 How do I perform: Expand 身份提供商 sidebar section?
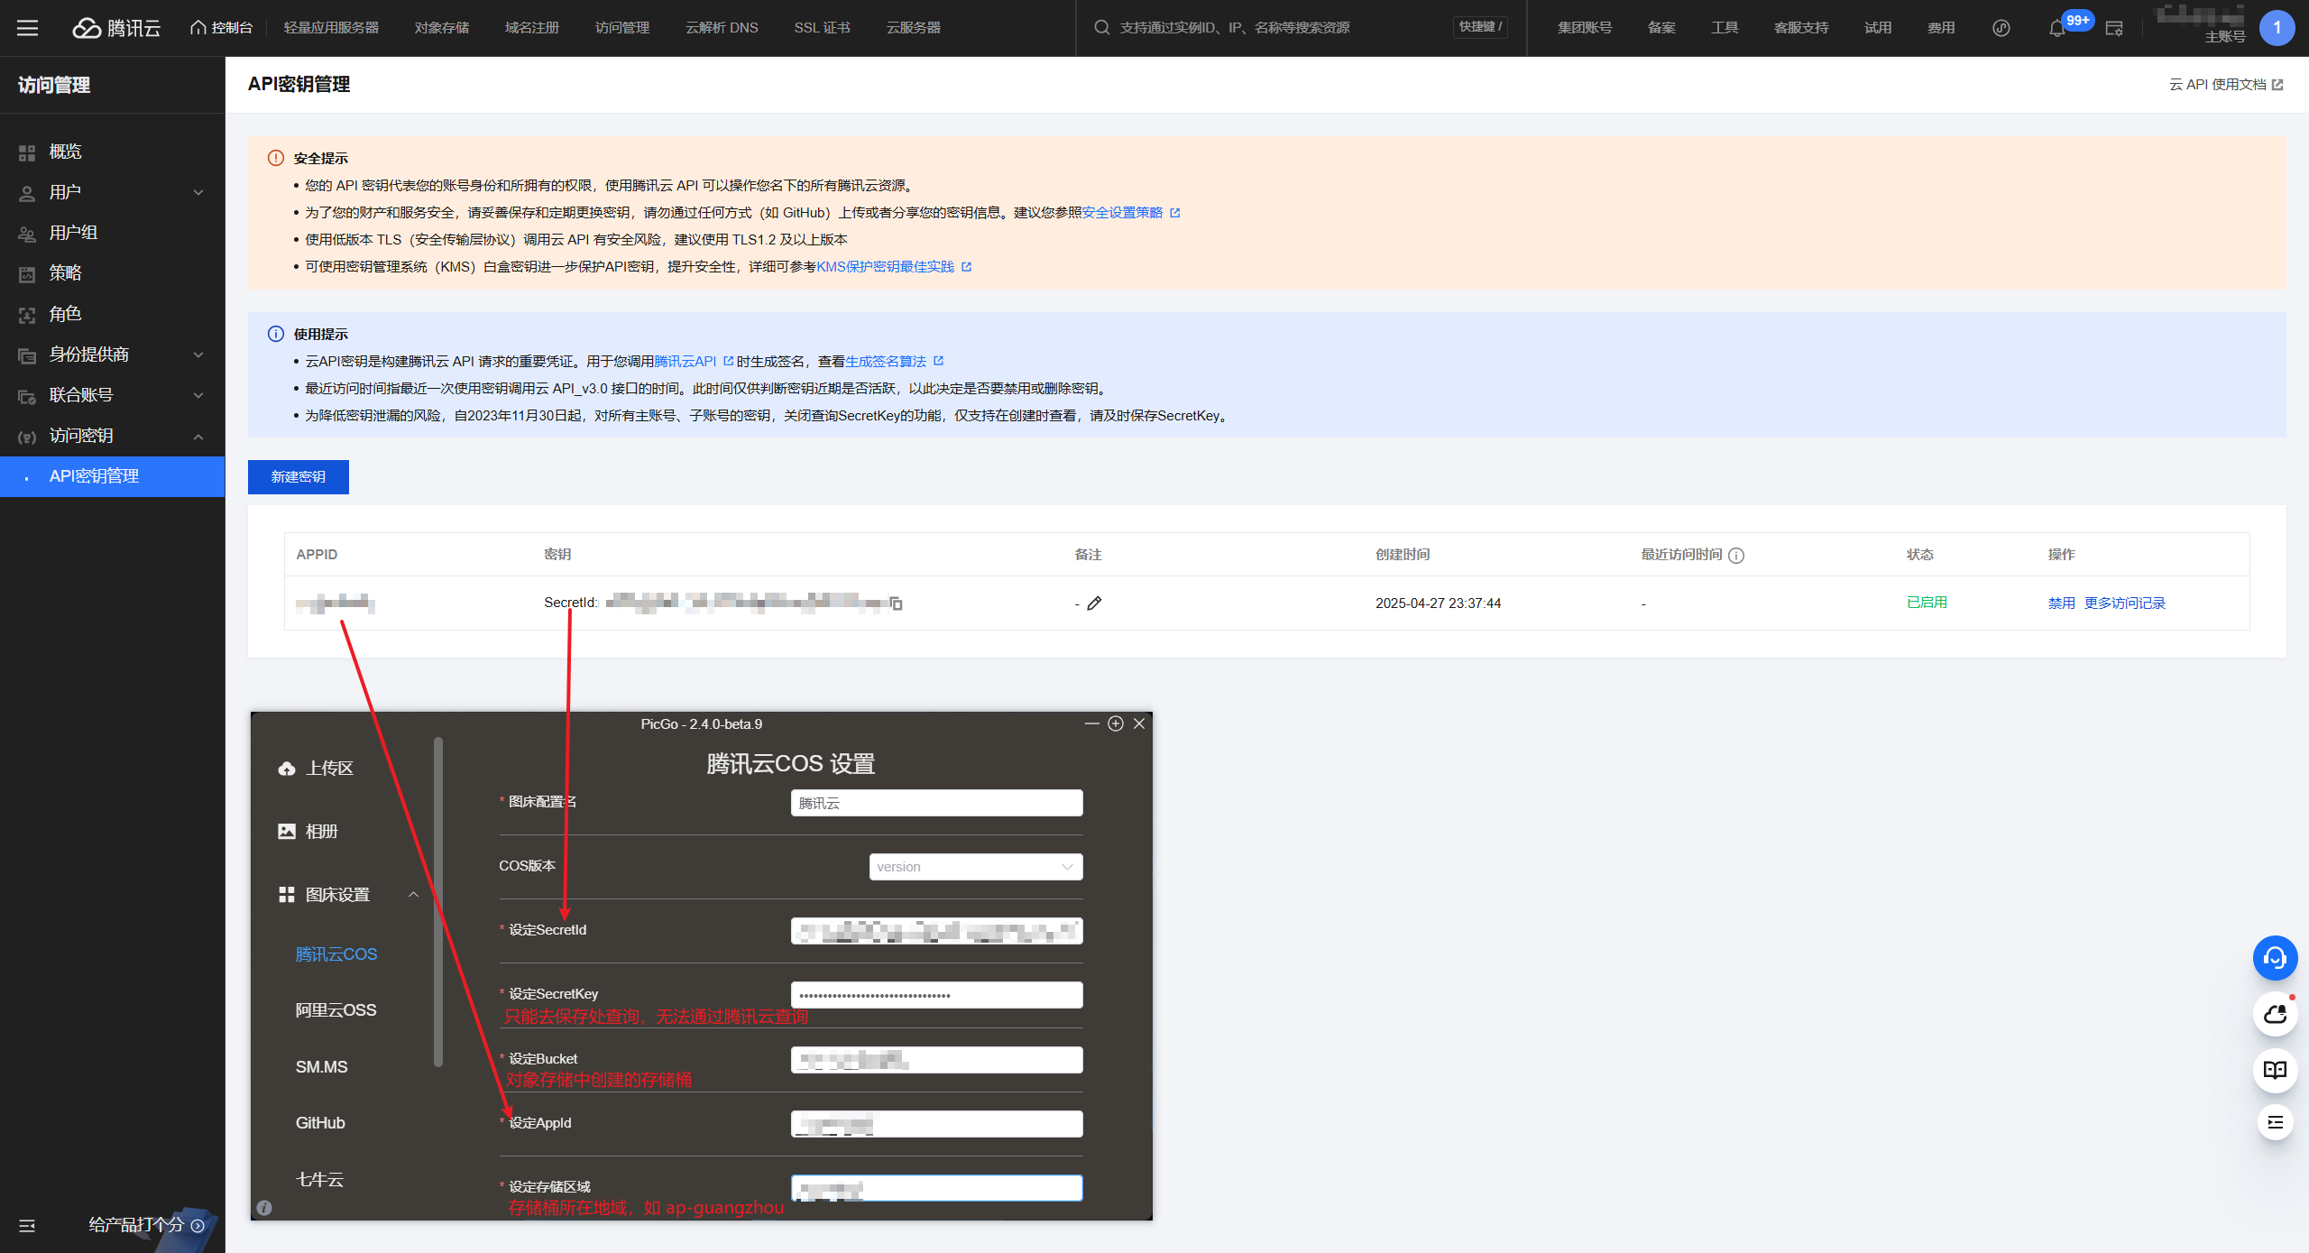click(113, 355)
